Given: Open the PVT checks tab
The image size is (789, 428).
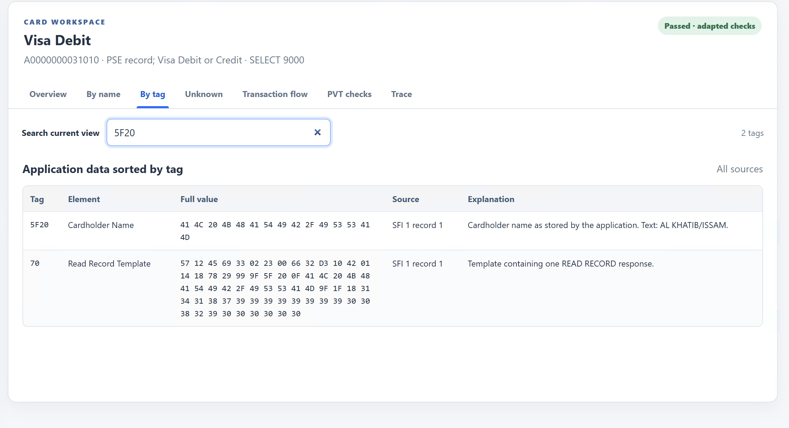Looking at the screenshot, I should (x=349, y=94).
